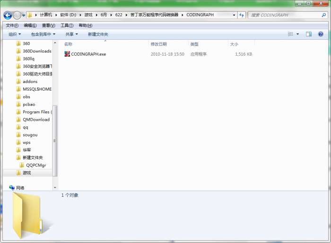Screen dimensions: 331x243
Task: Select 计算机 in the address breadcrumb
Action: 46,15
